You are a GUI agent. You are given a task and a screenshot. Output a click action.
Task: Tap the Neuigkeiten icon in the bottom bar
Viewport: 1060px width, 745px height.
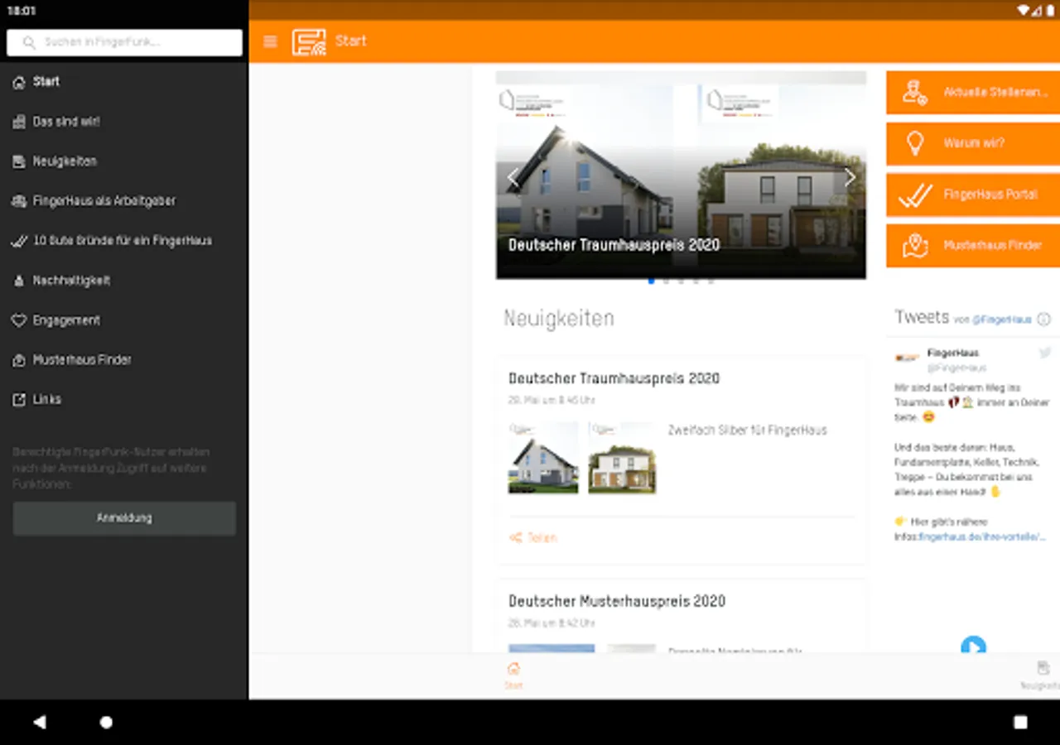[1043, 668]
